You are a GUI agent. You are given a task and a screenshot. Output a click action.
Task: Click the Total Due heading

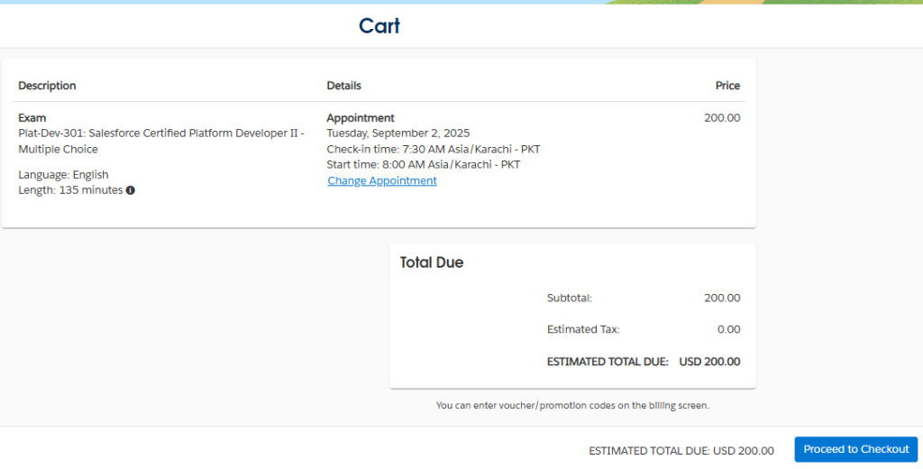click(x=432, y=262)
